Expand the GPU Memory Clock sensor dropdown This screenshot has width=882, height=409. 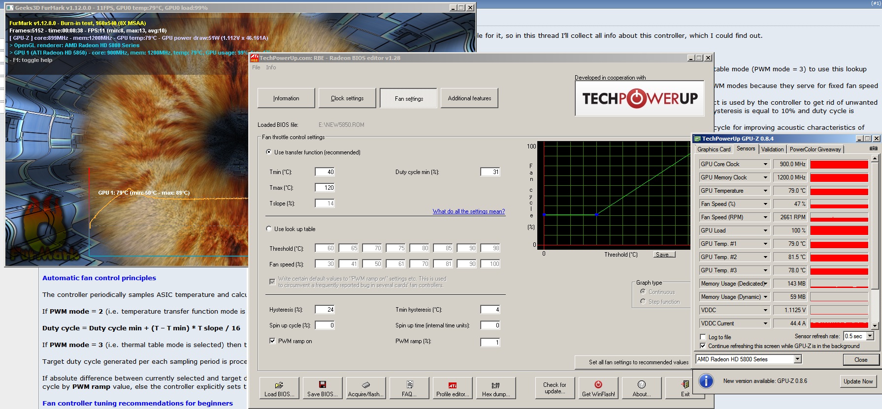765,177
